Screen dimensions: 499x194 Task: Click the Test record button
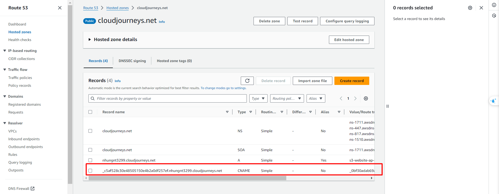pyautogui.click(x=303, y=21)
